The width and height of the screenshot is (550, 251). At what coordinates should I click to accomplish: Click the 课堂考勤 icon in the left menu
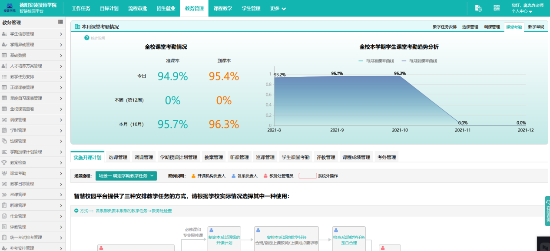click(x=4, y=173)
